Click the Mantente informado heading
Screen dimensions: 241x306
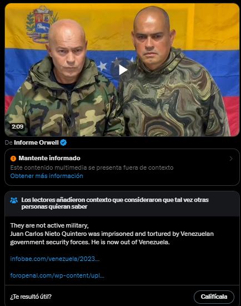[49, 158]
